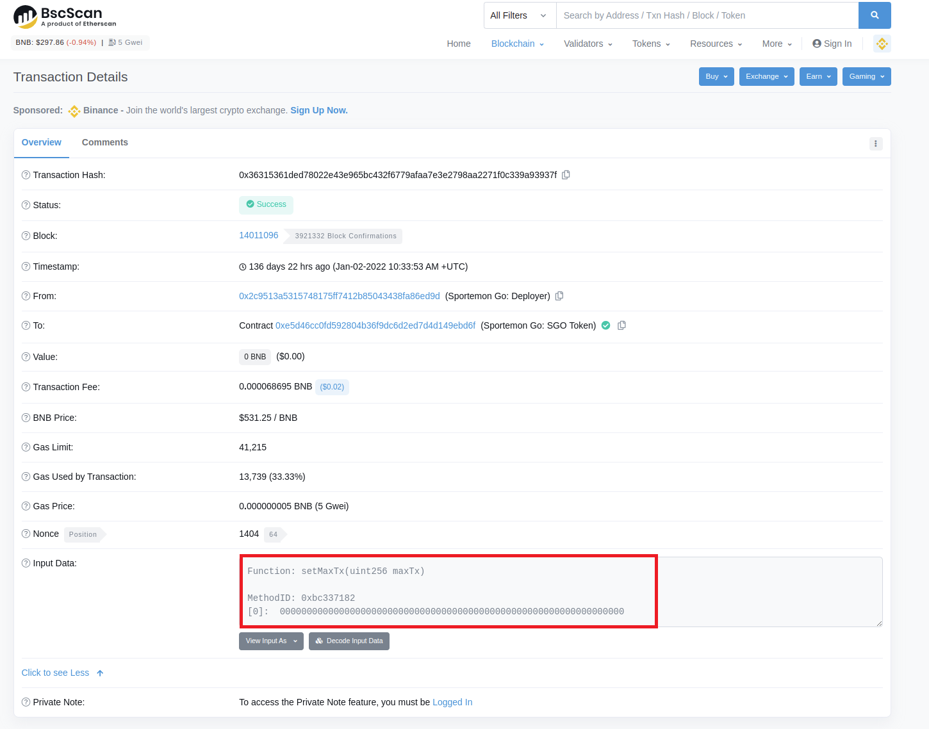Focus the search by address input field

[707, 15]
